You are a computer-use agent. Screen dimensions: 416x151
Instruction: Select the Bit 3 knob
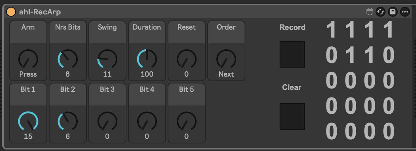tap(107, 121)
